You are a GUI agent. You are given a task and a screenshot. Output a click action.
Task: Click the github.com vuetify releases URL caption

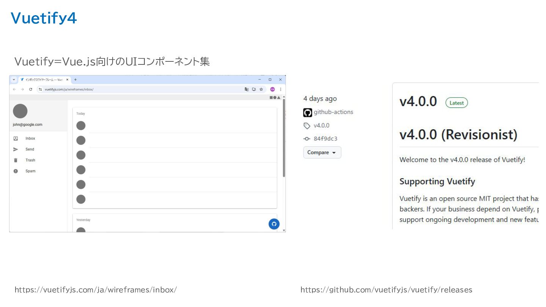(386, 290)
